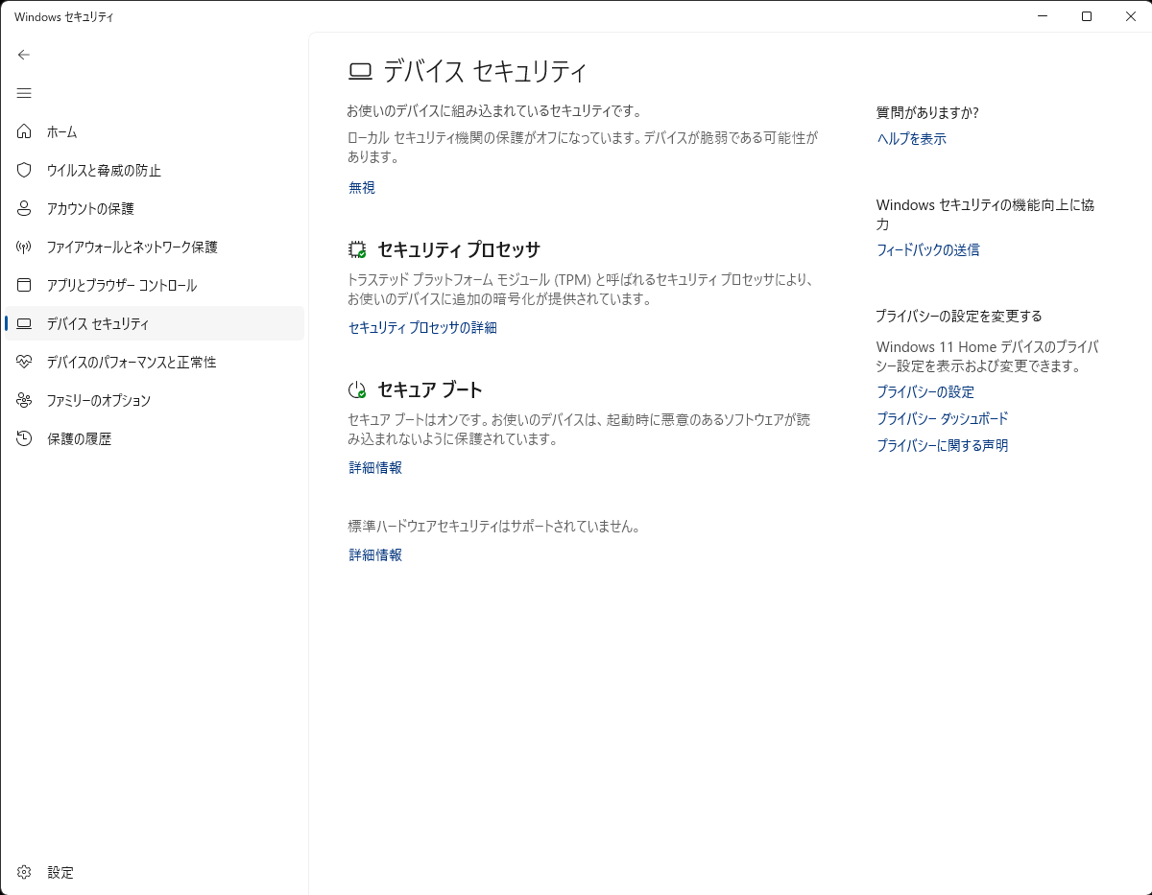Select the ウイルスと脅威の防止 shield icon
Image resolution: width=1152 pixels, height=895 pixels.
23,170
